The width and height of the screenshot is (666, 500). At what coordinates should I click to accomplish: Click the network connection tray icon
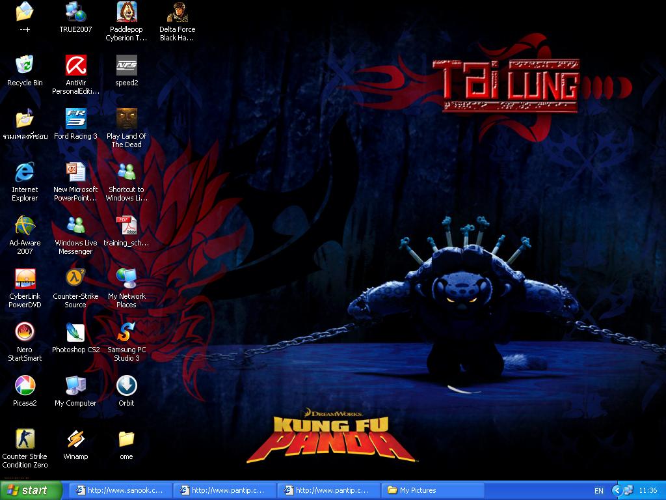click(628, 490)
